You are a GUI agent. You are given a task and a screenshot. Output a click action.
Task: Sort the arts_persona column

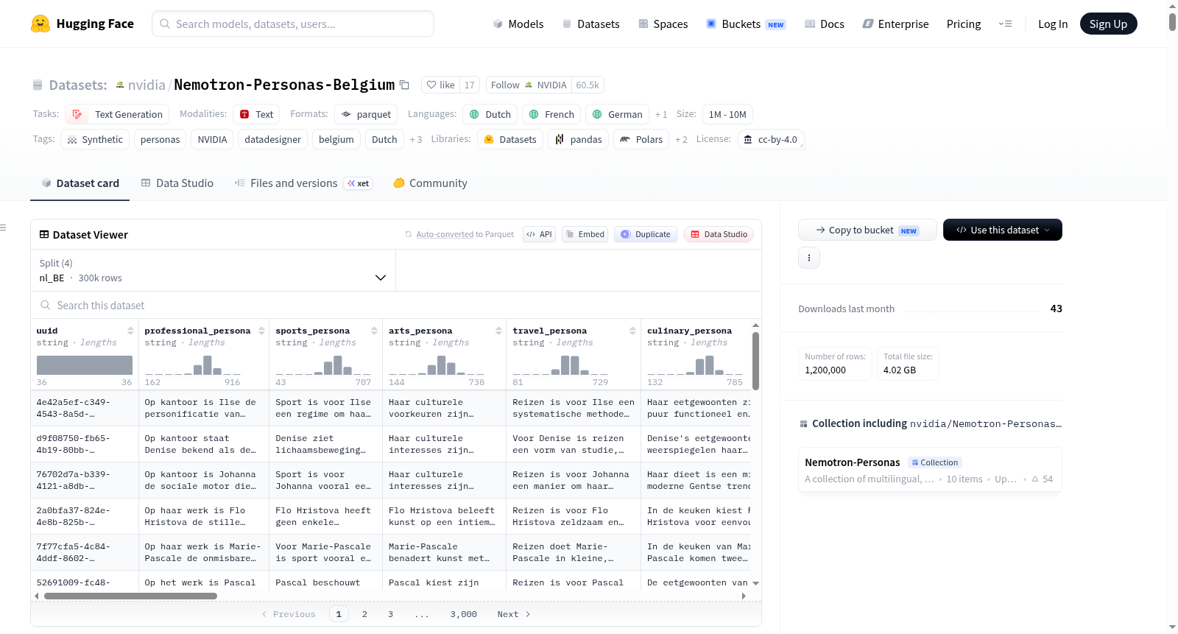click(498, 331)
